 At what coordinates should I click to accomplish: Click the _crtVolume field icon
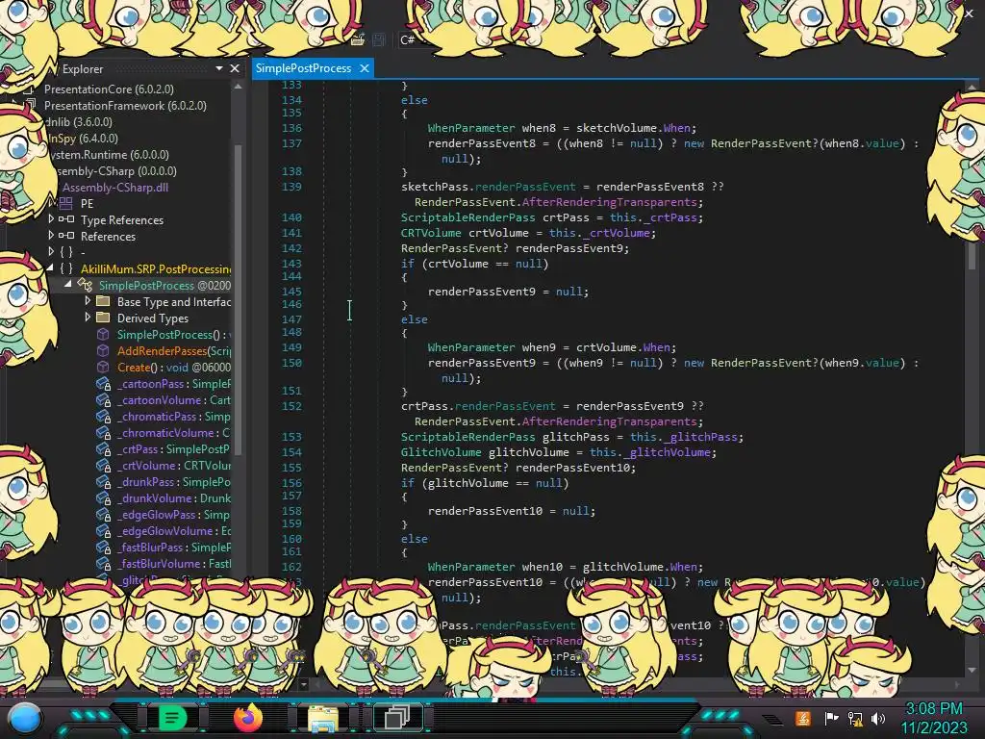pos(103,465)
